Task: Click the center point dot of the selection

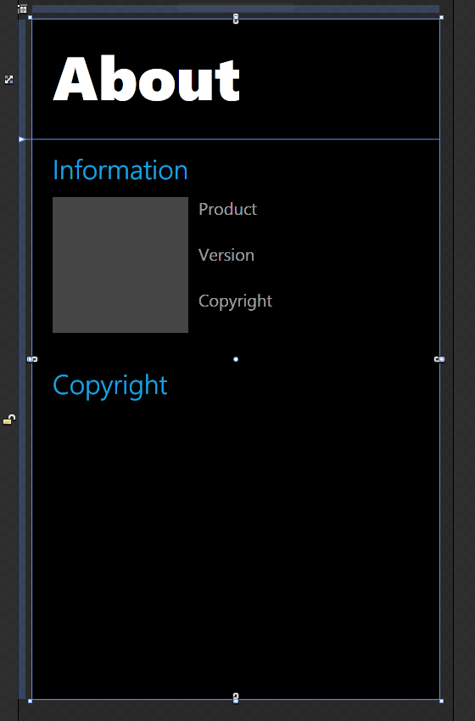Action: [236, 359]
